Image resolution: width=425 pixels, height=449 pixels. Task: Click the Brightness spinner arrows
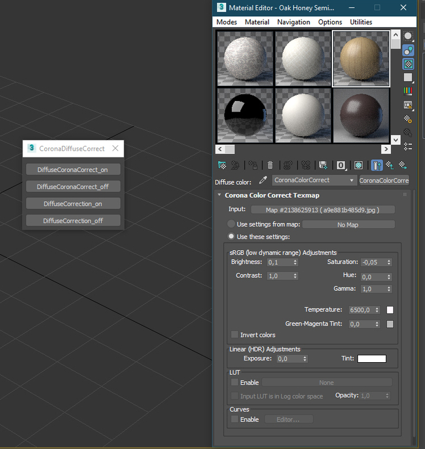(x=295, y=262)
